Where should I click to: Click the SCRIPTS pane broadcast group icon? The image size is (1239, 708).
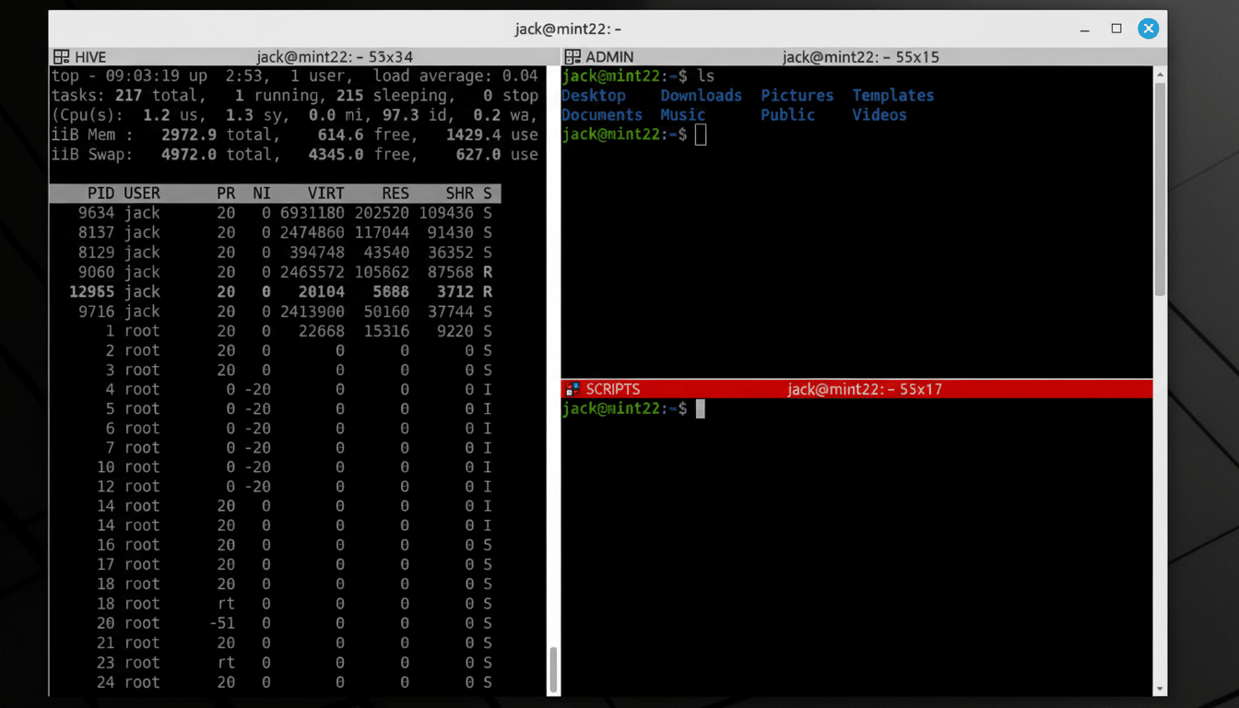click(572, 389)
